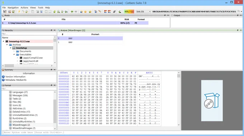Select Tasks (2) in Format list
The height and width of the screenshot is (136, 244).
click(17, 98)
